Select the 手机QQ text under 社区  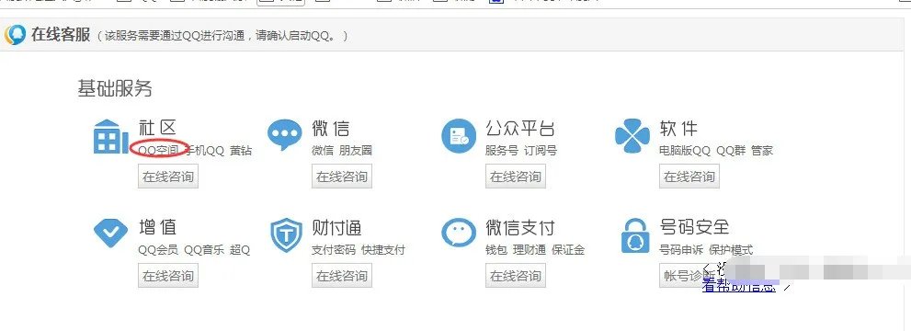204,151
